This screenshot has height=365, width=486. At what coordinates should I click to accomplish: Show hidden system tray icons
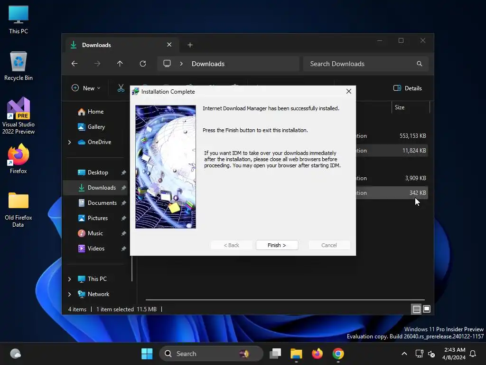tap(404, 354)
